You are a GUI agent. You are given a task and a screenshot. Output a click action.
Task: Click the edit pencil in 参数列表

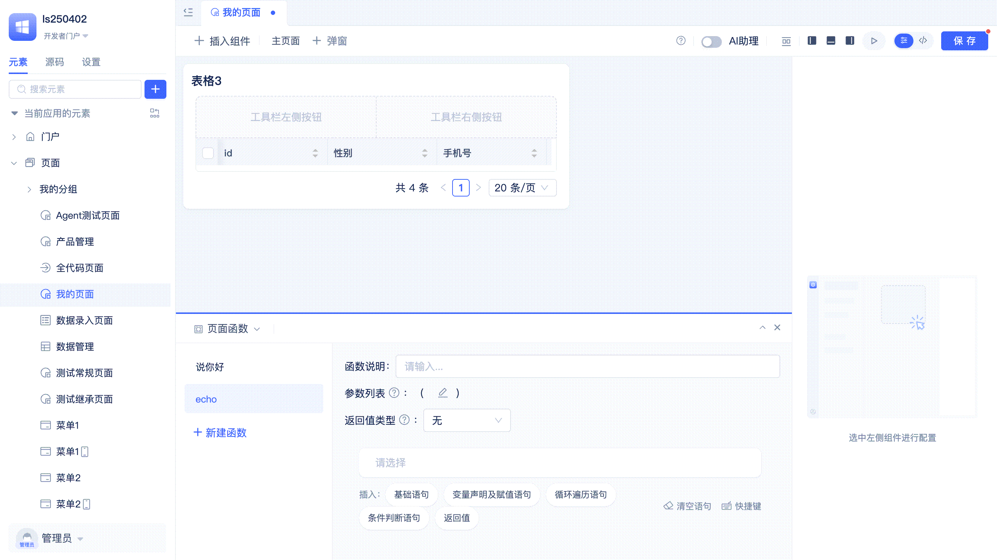point(442,393)
